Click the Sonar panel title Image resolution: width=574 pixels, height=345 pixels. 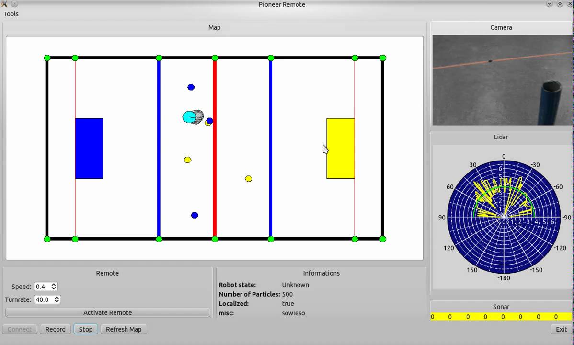[501, 307]
